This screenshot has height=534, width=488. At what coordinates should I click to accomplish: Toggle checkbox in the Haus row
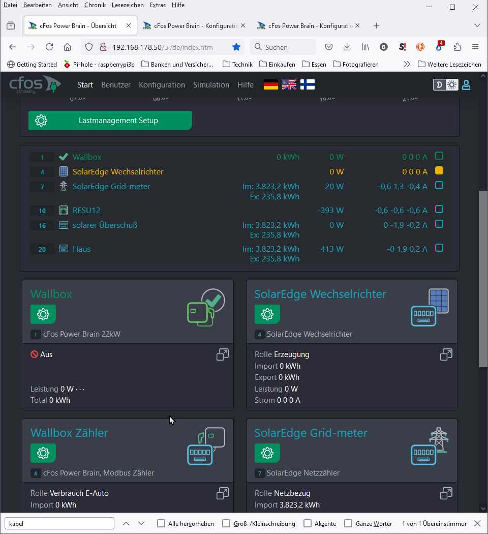click(439, 248)
